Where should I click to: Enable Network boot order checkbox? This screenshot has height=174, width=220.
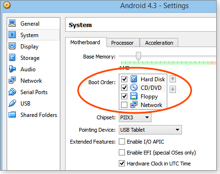coord(124,105)
